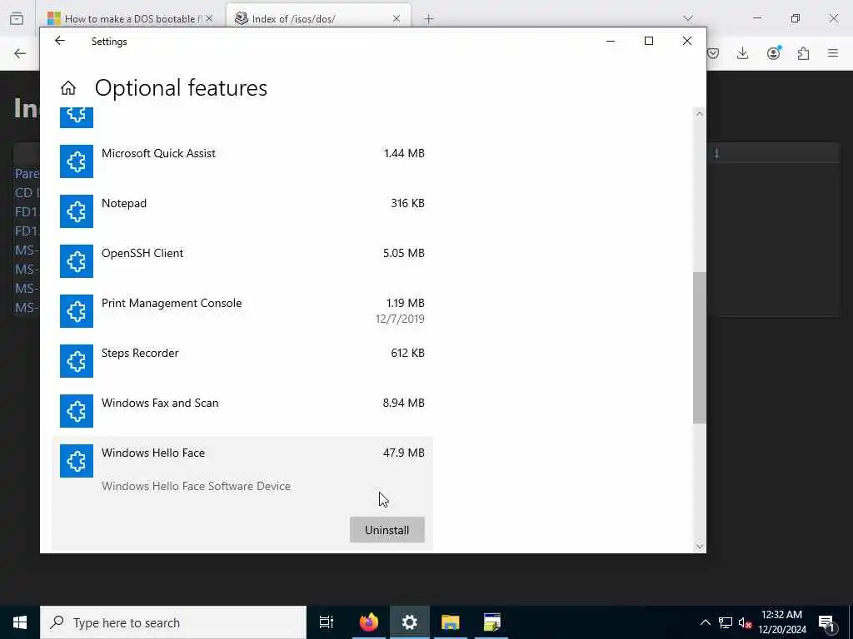Close the Index of /isos/dos/ tab
Viewport: 853px width, 639px height.
click(397, 18)
